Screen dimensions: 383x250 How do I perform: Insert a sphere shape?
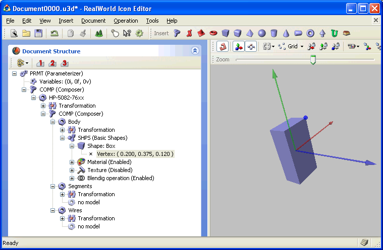click(x=261, y=33)
